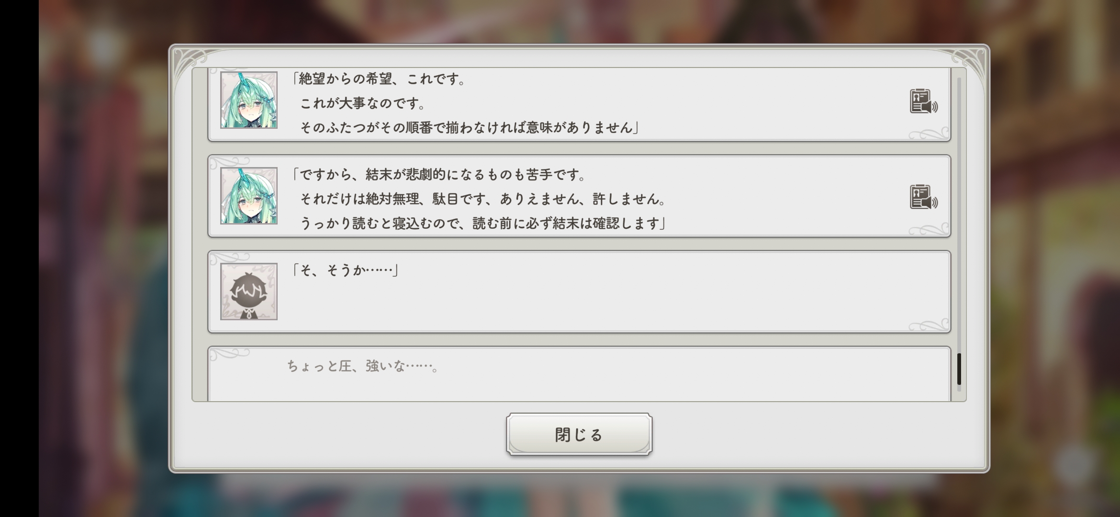This screenshot has height=517, width=1120.
Task: Click blurred background left of the log window
Action: pos(103,258)
